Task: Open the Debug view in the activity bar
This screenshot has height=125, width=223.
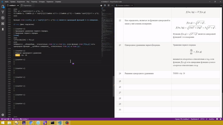Action: (x=3, y=18)
